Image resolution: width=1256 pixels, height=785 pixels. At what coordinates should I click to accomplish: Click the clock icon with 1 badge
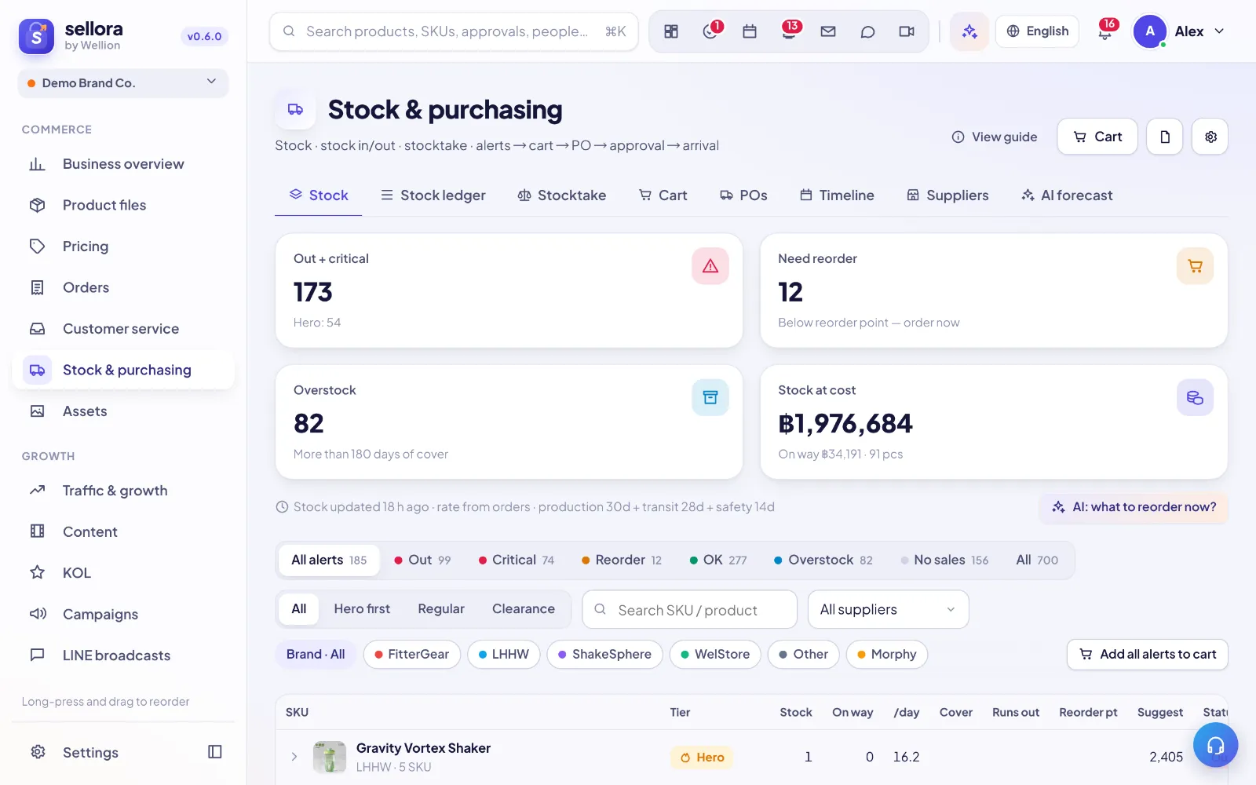pyautogui.click(x=710, y=31)
